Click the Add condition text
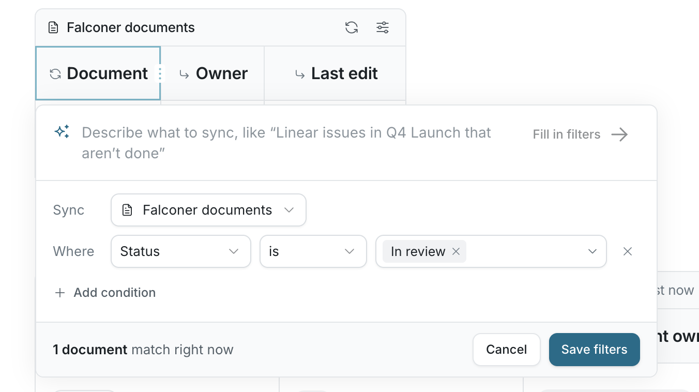Image resolution: width=699 pixels, height=392 pixels. point(115,293)
